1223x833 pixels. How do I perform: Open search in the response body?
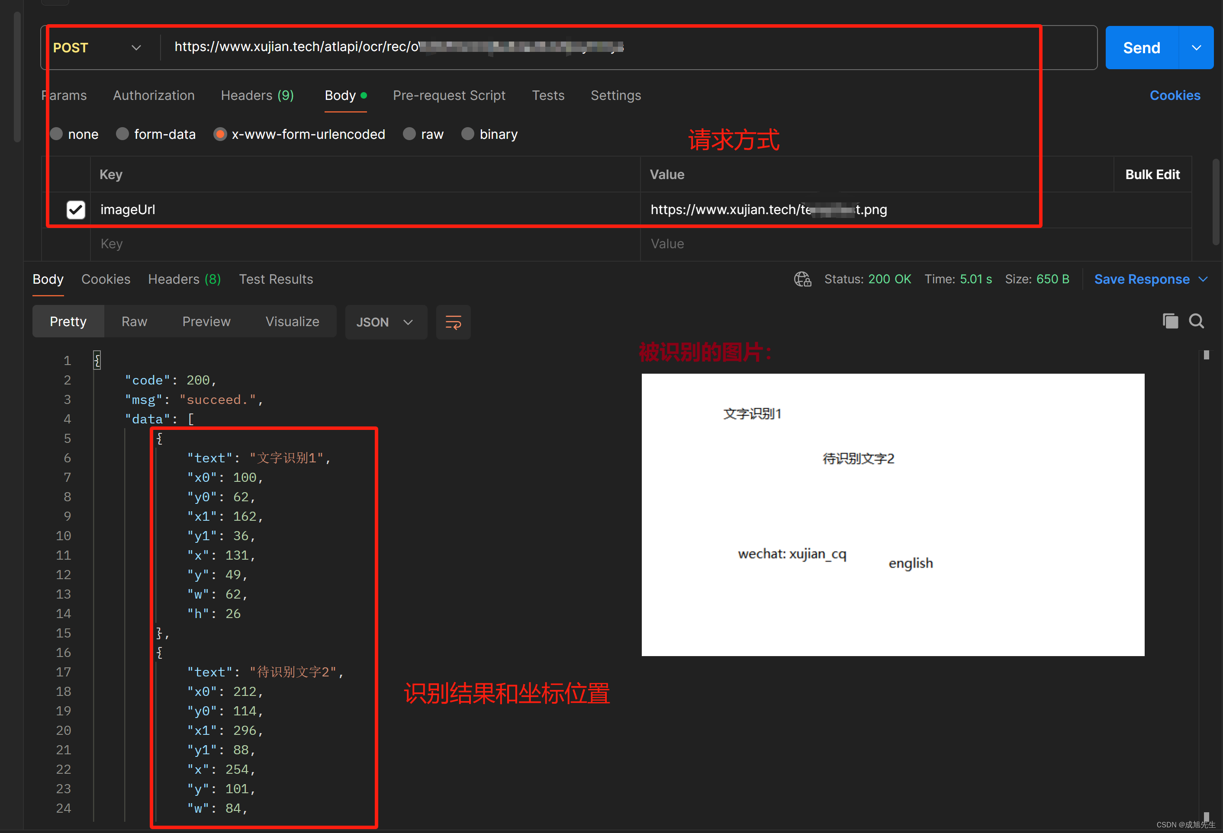(x=1196, y=321)
